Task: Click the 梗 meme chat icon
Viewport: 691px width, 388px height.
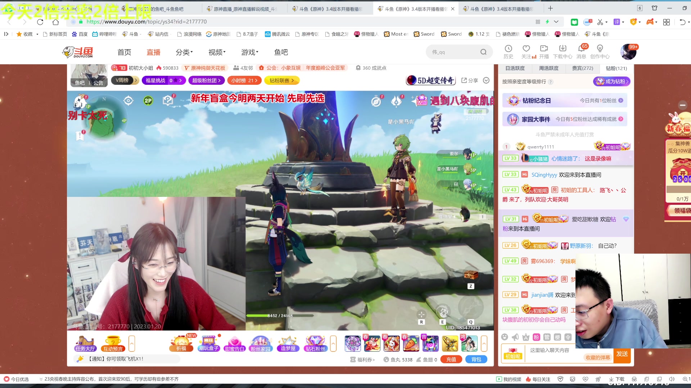Action: (557, 337)
